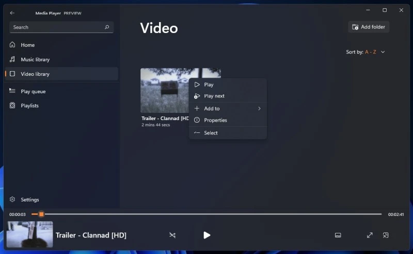The height and width of the screenshot is (254, 413).
Task: Open subtitles and captions menu
Action: coord(338,235)
